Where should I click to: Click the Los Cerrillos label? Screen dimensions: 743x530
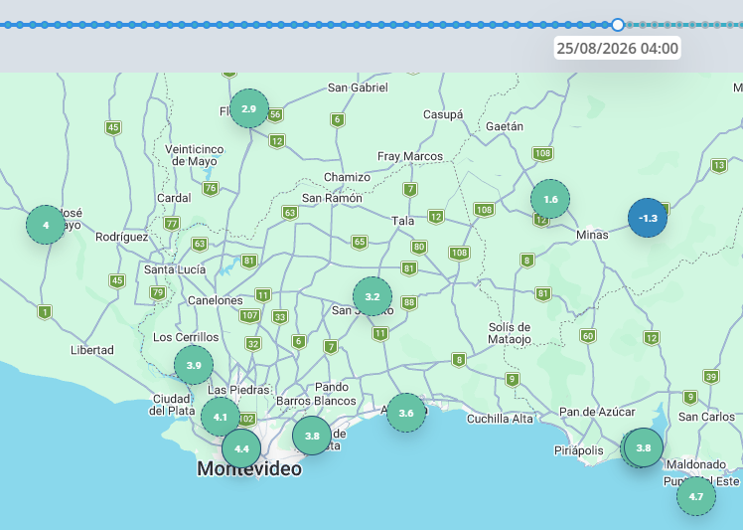click(x=186, y=337)
